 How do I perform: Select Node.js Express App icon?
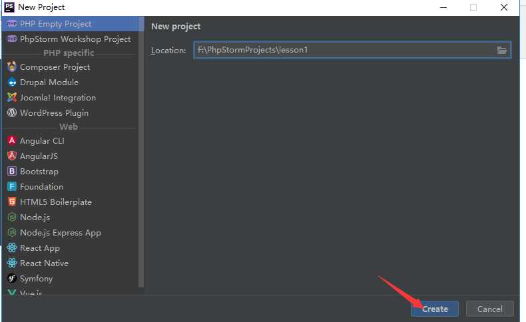(12, 232)
